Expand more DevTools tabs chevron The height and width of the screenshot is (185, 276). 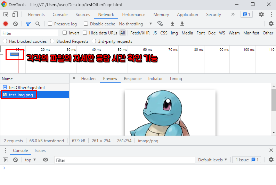click(233, 14)
